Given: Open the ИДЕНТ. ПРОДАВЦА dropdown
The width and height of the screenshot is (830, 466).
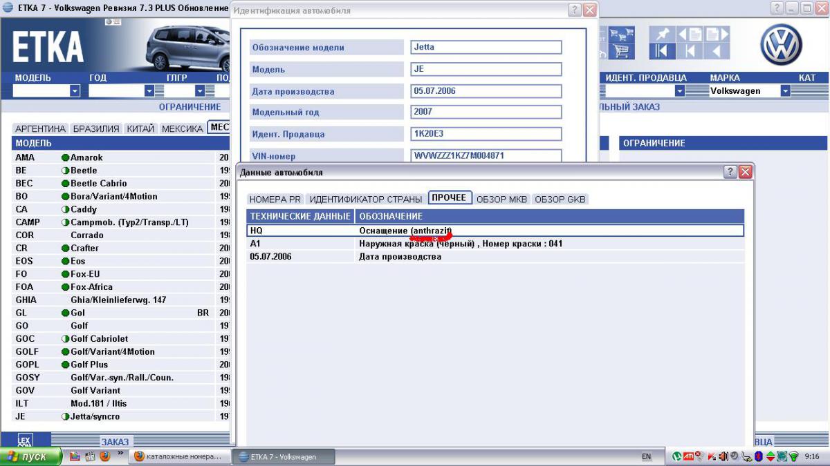Looking at the screenshot, I should (680, 91).
